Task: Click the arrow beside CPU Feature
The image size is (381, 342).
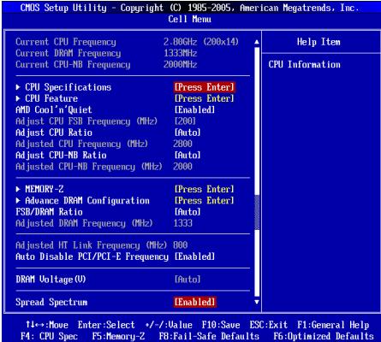Action: [18, 98]
